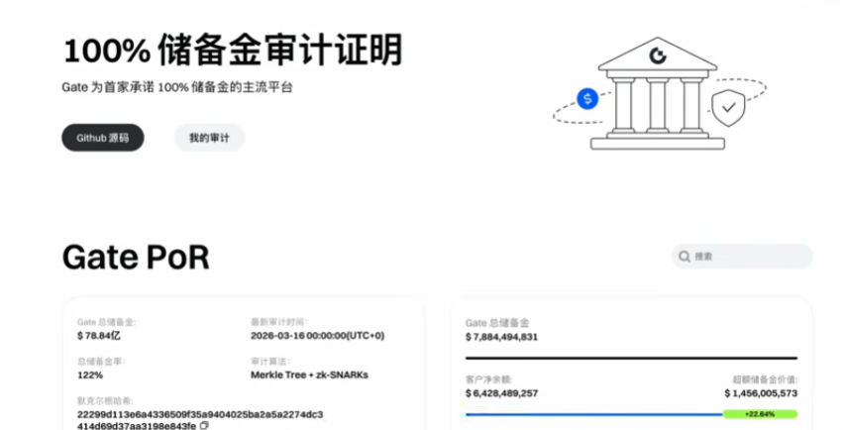Select the reserve ratio '122%'
Viewport: 843px width, 430px height.
(x=90, y=376)
